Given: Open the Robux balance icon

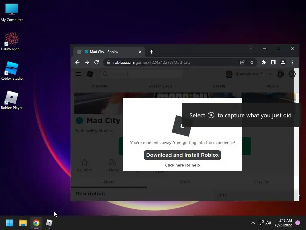Looking at the screenshot, I should [x=280, y=74].
